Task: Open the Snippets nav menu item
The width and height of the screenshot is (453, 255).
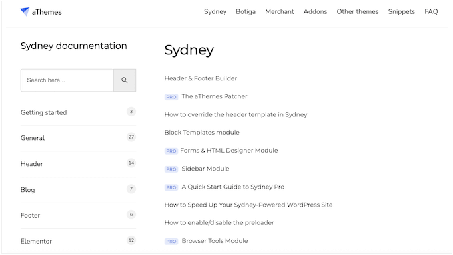Action: [402, 11]
